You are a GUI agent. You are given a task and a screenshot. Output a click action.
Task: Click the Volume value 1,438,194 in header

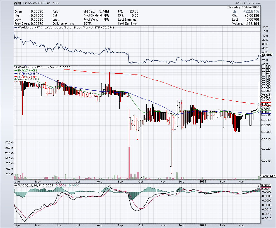[x=251, y=24]
